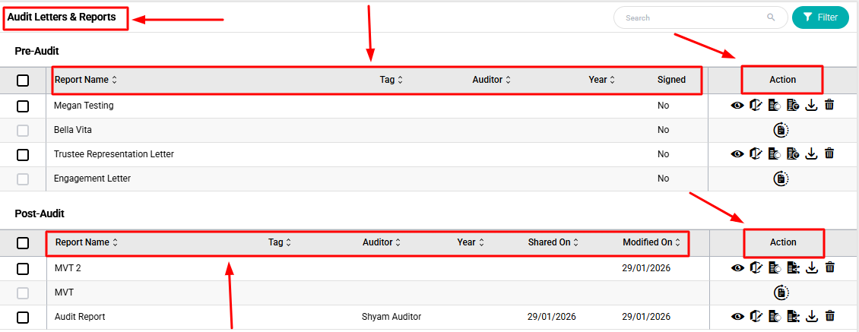Image resolution: width=859 pixels, height=332 pixels.
Task: Check the Megan Testing row checkbox
Action: tap(23, 106)
